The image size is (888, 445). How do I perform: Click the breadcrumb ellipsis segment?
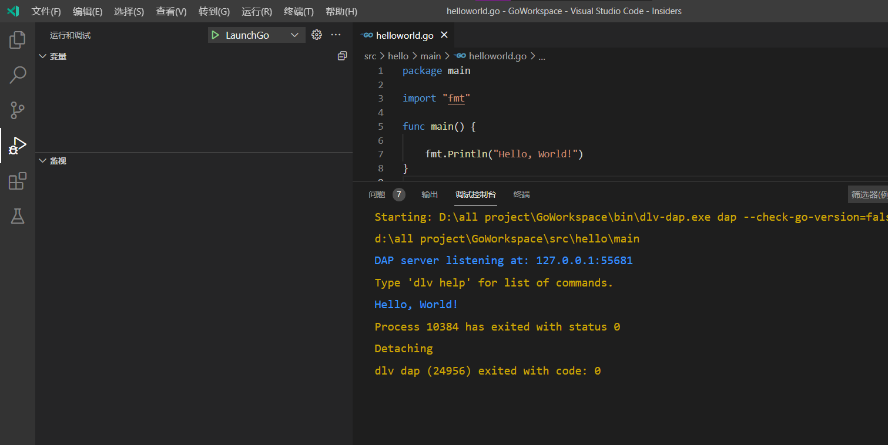tap(542, 56)
